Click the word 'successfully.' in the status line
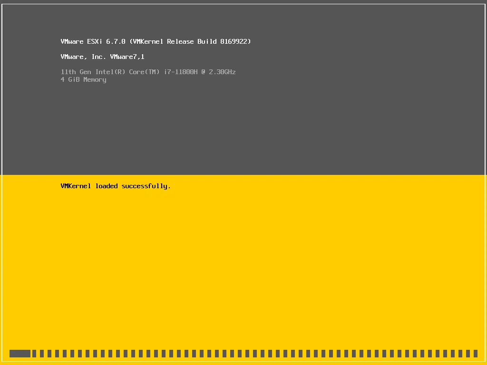 pyautogui.click(x=146, y=186)
